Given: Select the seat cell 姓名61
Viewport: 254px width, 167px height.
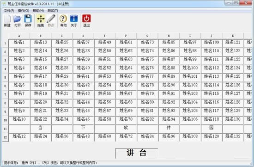Looking at the screenshot, I should click(x=126, y=43).
